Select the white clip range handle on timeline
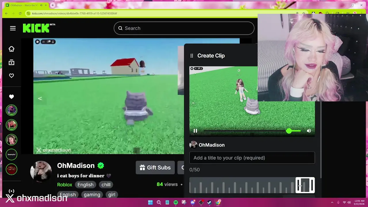Viewport: 368px width, 207px height. [305, 185]
